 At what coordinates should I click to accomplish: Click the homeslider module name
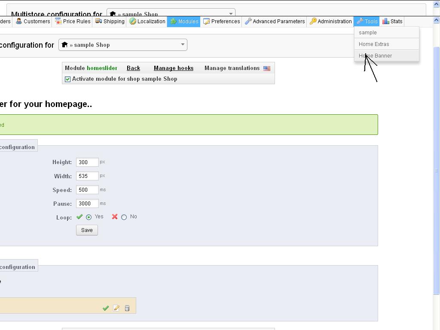click(102, 68)
